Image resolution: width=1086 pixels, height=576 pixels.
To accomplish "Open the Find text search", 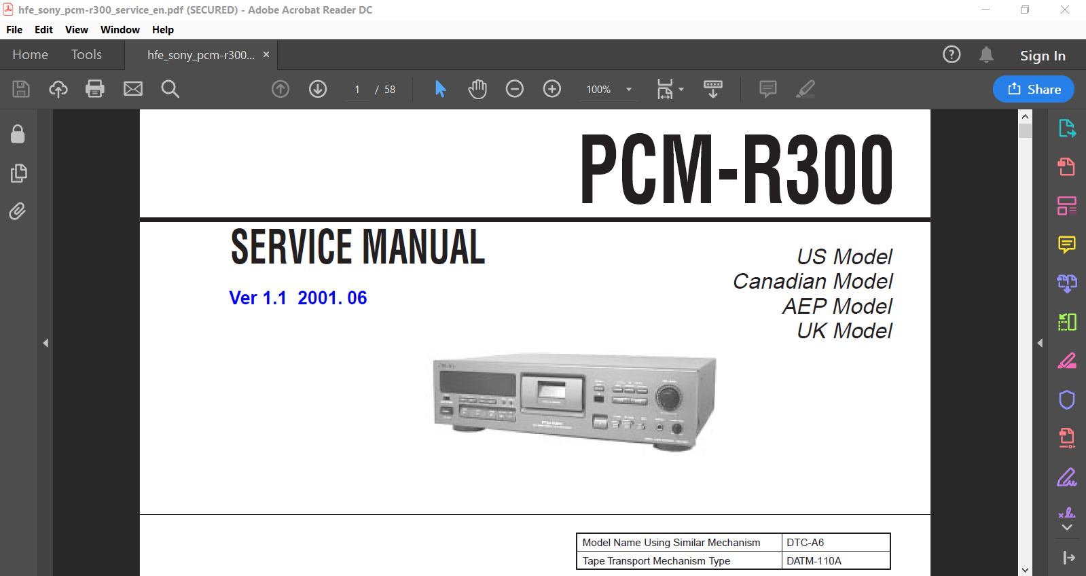I will click(x=170, y=89).
